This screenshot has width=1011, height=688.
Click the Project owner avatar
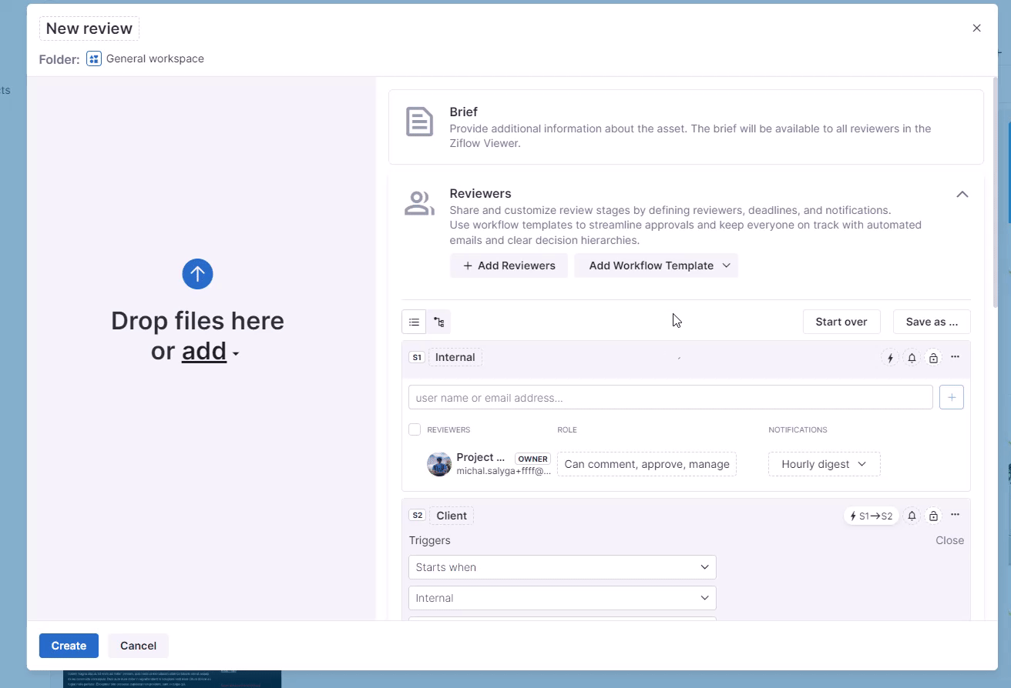coord(439,464)
